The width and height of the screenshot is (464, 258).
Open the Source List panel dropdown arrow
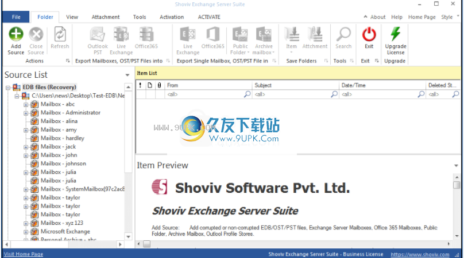click(x=127, y=75)
